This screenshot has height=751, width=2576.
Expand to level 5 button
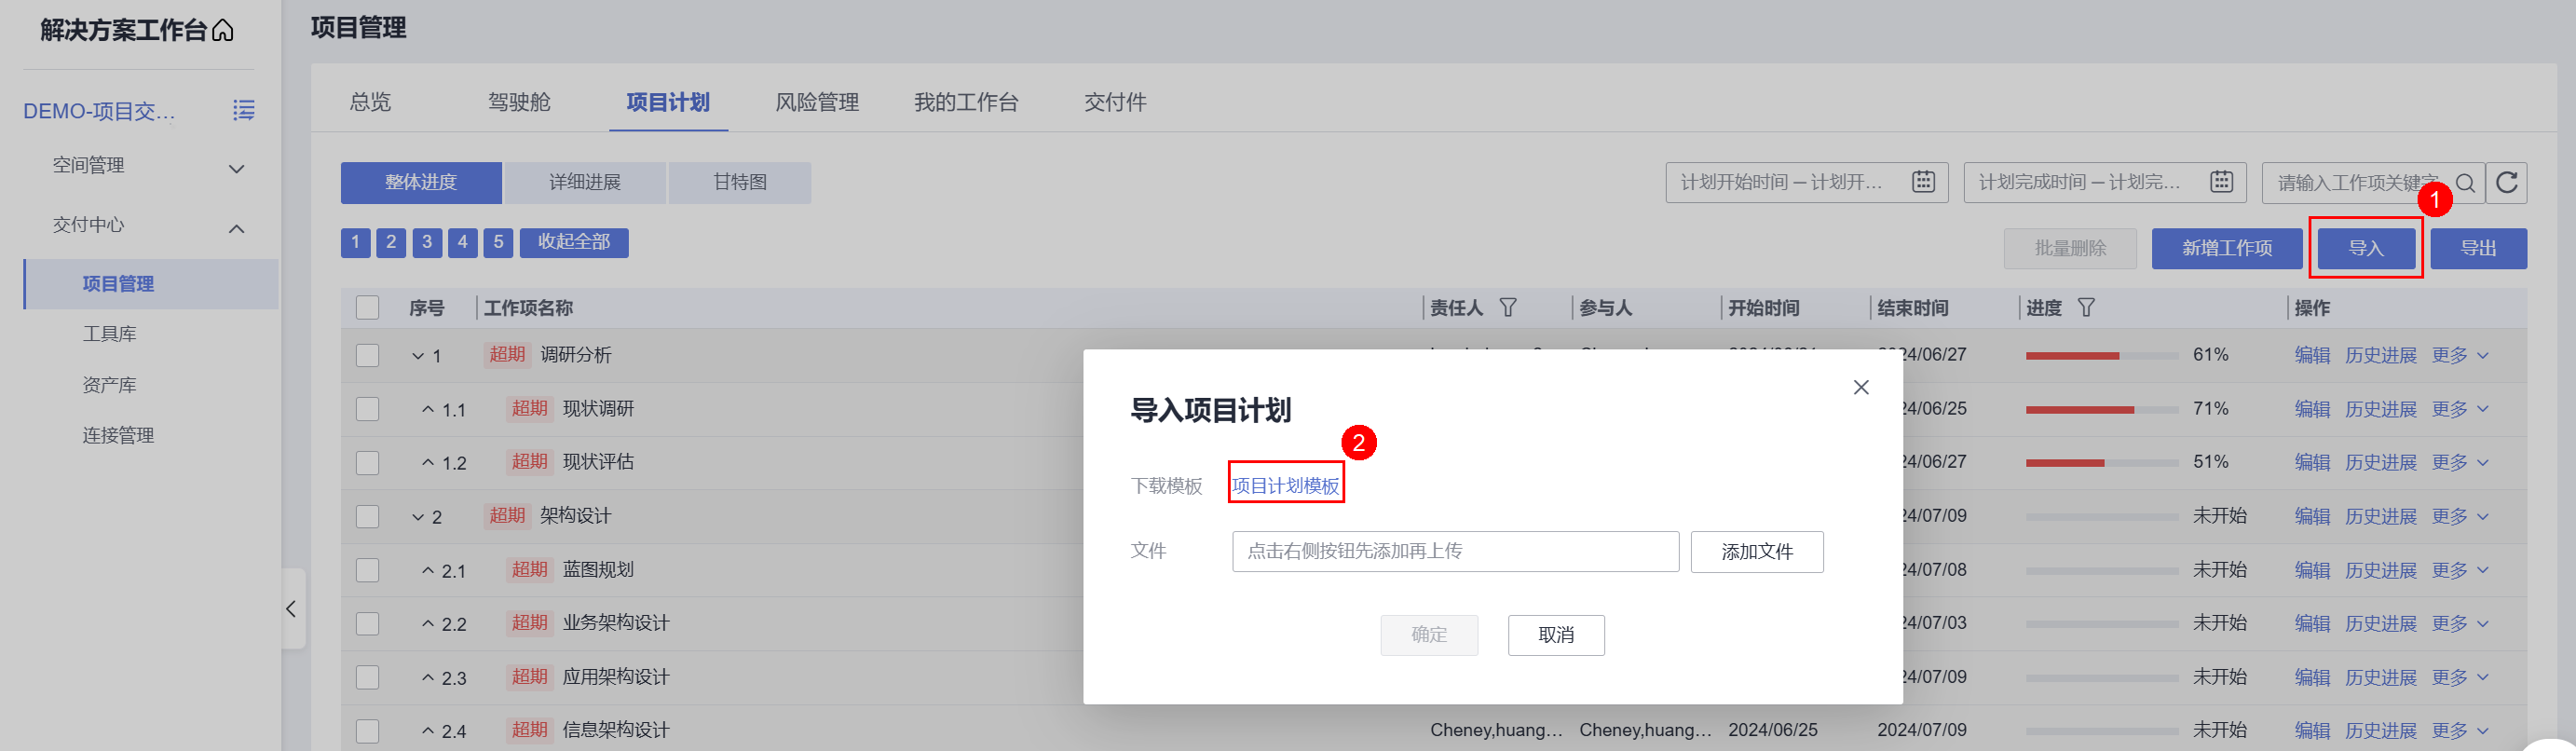(498, 242)
